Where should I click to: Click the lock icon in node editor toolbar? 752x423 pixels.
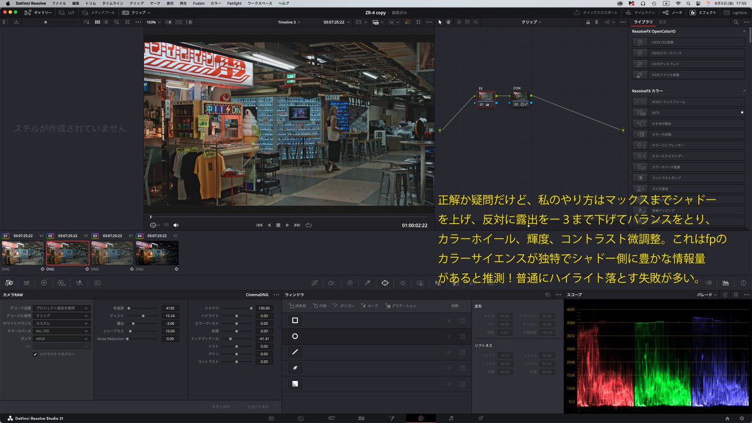tap(588, 22)
